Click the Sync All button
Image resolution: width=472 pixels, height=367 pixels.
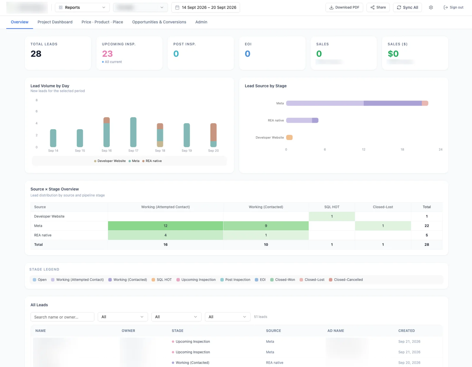[x=407, y=7]
